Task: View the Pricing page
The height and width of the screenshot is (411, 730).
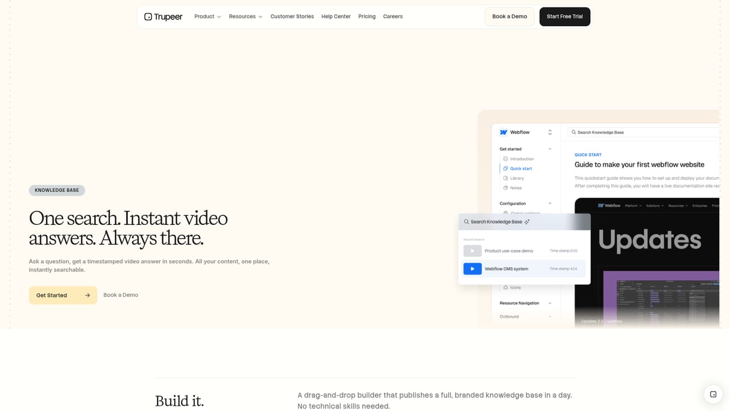Action: pos(367,17)
